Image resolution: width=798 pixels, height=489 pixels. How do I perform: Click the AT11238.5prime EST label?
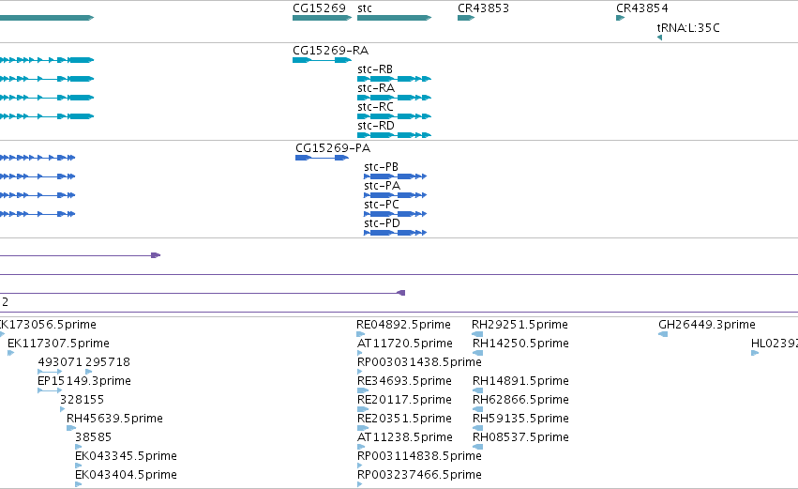(404, 437)
